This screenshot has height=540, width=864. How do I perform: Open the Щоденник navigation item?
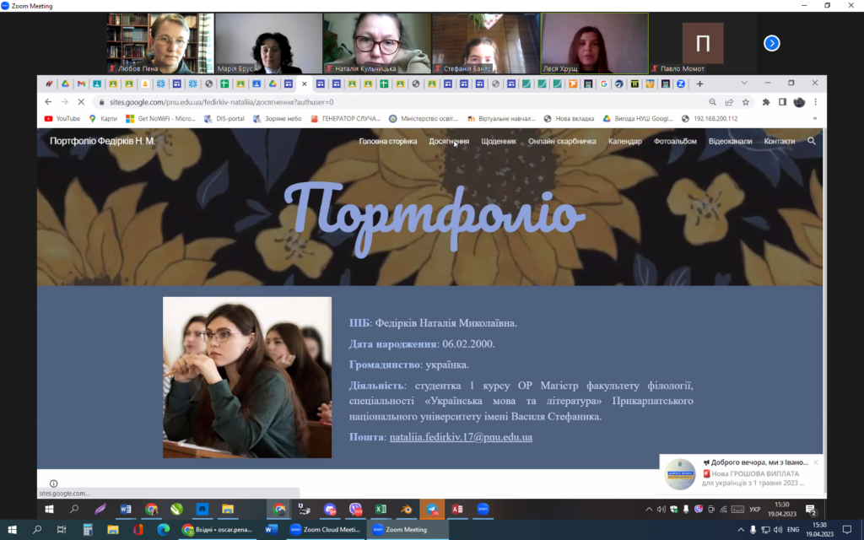click(x=499, y=142)
